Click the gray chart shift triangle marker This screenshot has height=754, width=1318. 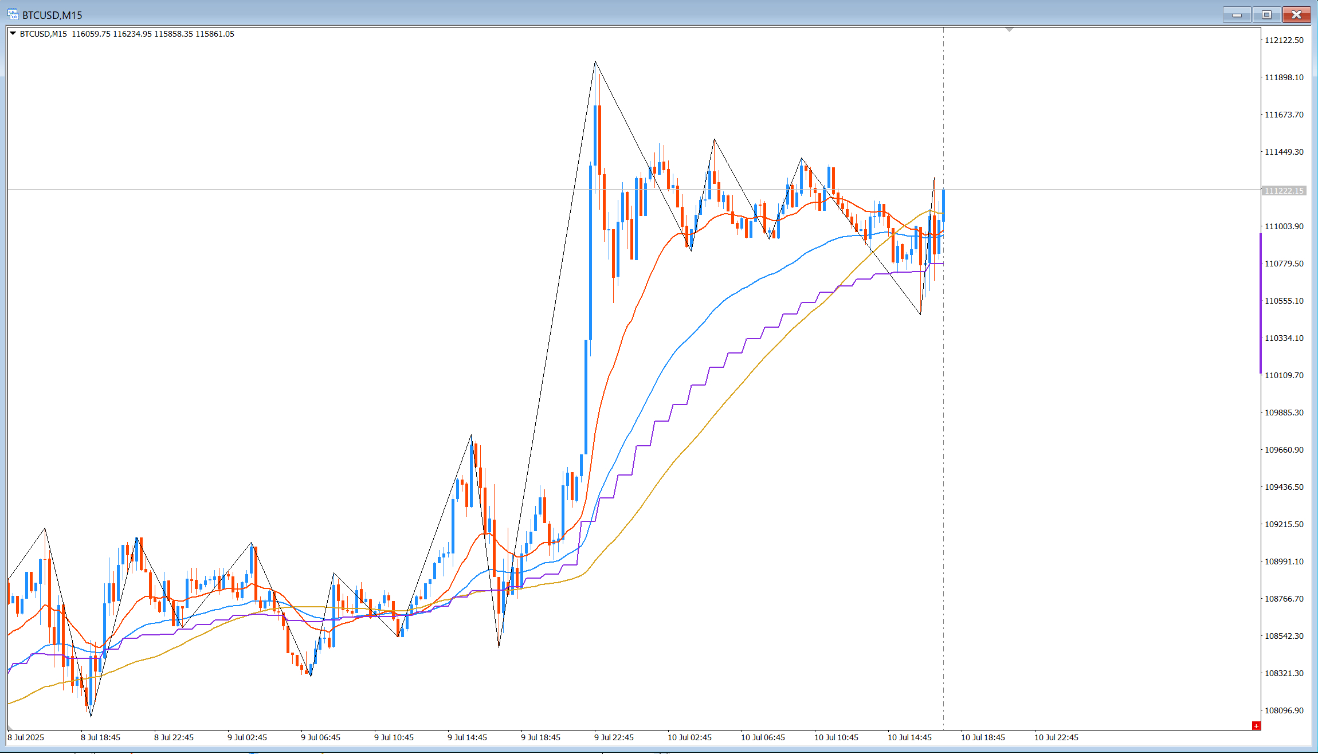point(1010,29)
